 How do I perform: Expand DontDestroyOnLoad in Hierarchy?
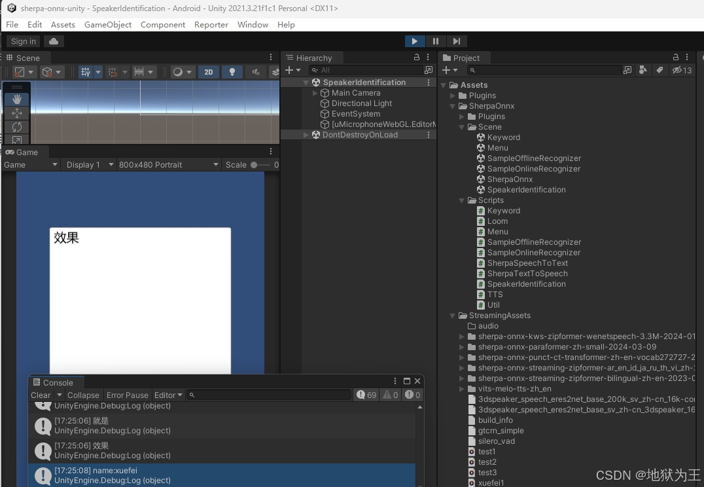306,135
